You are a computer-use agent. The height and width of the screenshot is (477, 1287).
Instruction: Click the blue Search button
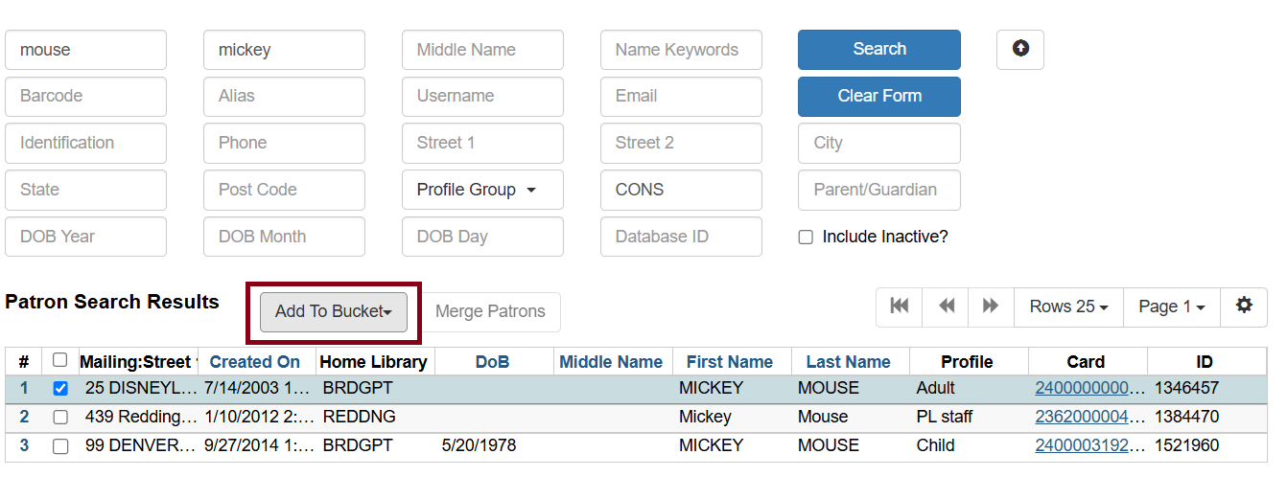click(x=878, y=50)
